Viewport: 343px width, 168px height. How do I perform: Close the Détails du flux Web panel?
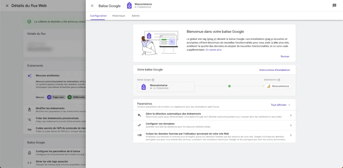(7, 6)
